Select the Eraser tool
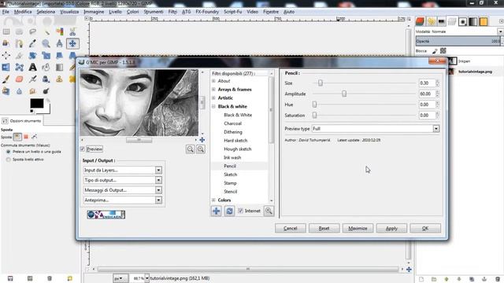Viewport: 504px width, 283px height. (x=19, y=79)
